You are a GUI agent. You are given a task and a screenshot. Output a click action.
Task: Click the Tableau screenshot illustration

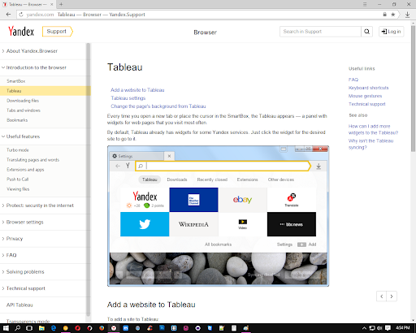pos(218,216)
